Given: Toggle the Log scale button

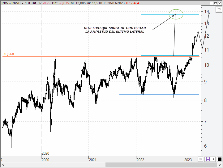Looking at the screenshot, I should [x=219, y=9].
